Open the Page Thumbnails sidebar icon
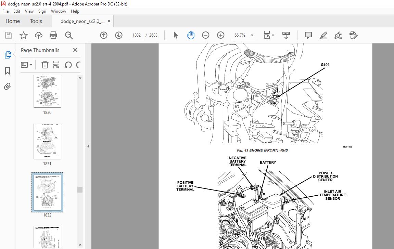The height and width of the screenshot is (249, 394). tap(8, 54)
